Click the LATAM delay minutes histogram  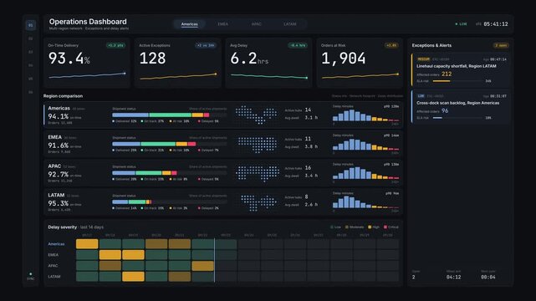point(365,202)
